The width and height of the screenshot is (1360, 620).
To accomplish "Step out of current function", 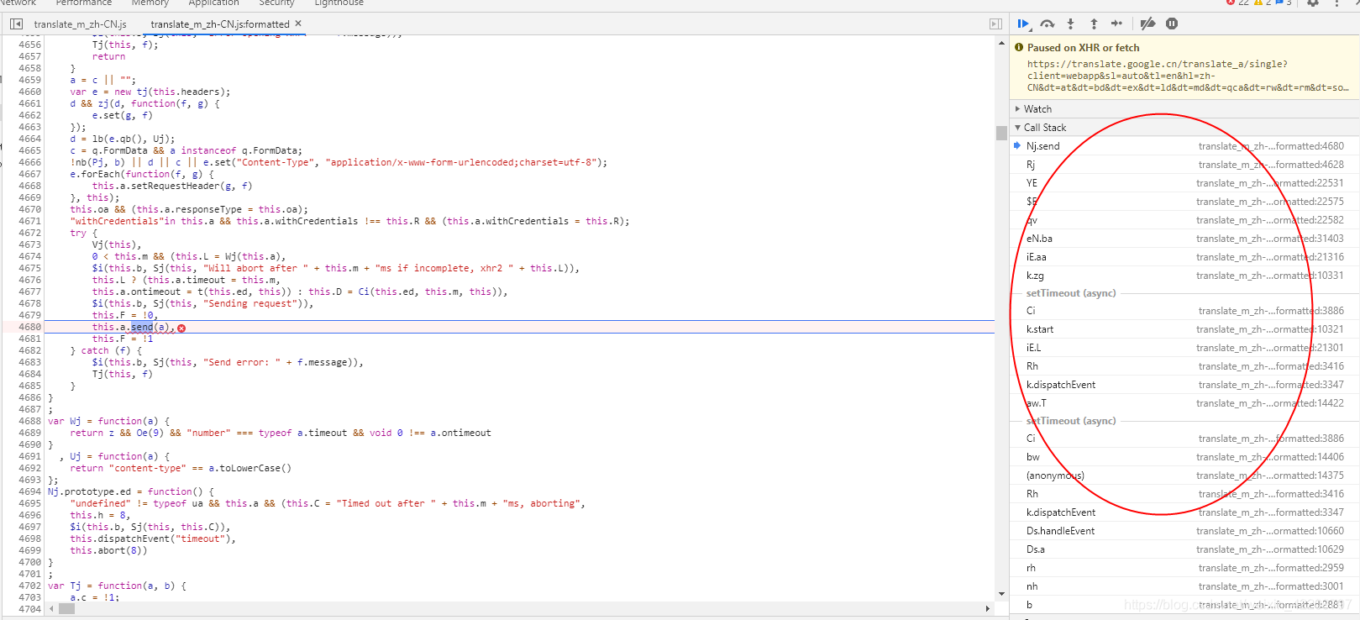I will point(1094,24).
